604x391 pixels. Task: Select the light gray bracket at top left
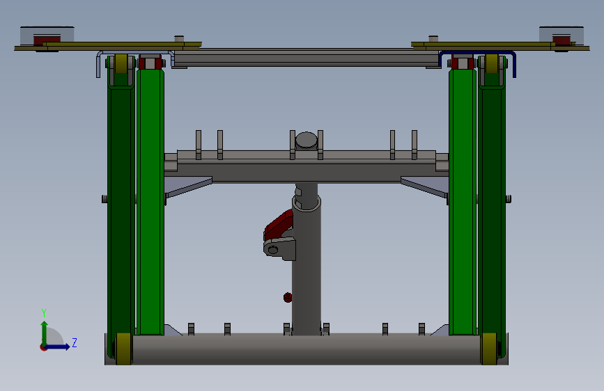tap(135, 54)
